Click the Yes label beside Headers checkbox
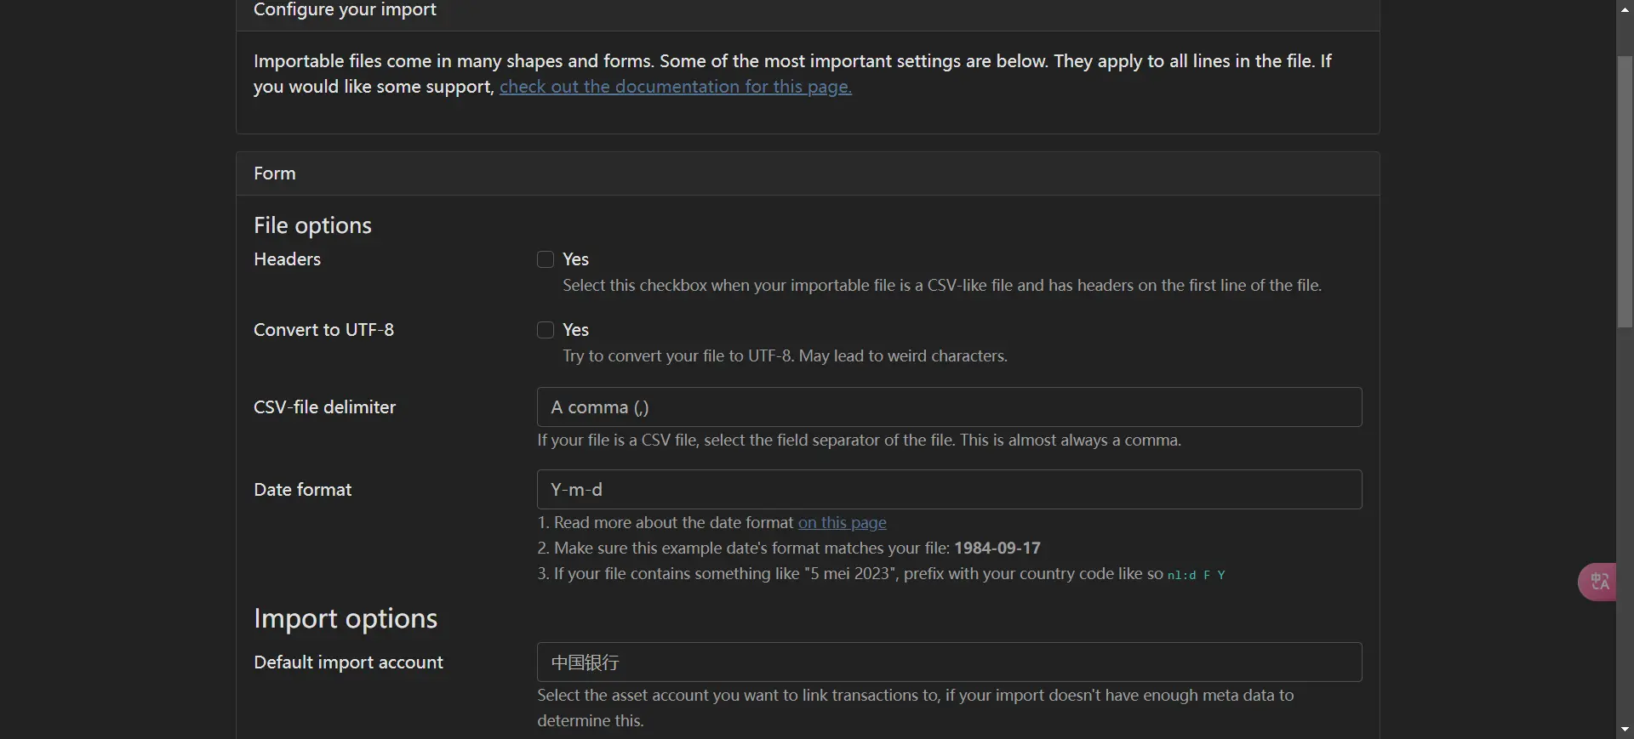The width and height of the screenshot is (1634, 739). pos(575,259)
